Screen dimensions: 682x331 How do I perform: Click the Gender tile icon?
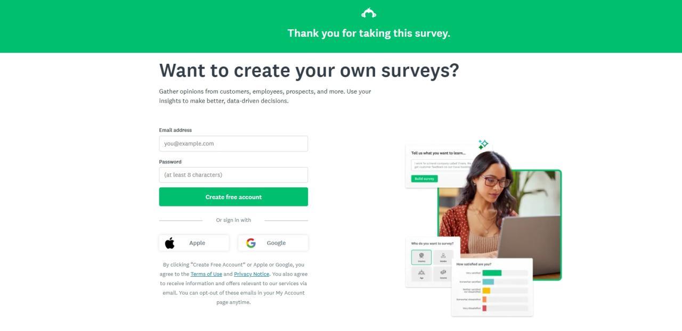(x=443, y=258)
